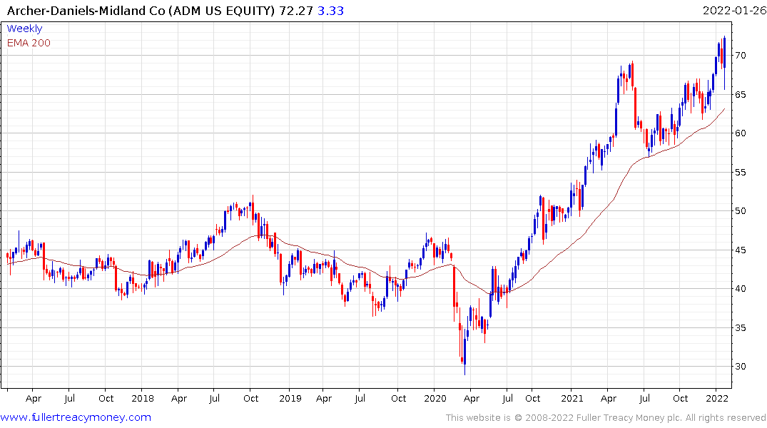
Task: Click the 2018 label on time axis
Action: tap(143, 398)
